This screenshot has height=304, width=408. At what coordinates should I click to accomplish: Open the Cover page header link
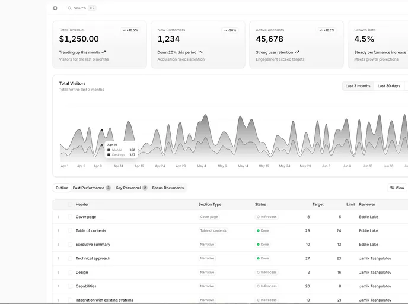click(86, 217)
